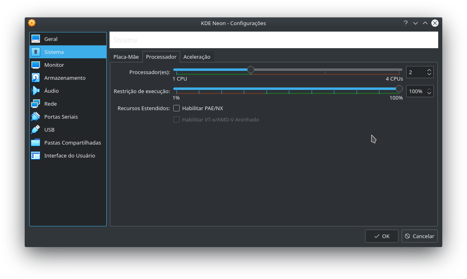467x279 pixels.
Task: Click the window title 'KDE Neon - Configurações'
Action: click(234, 23)
